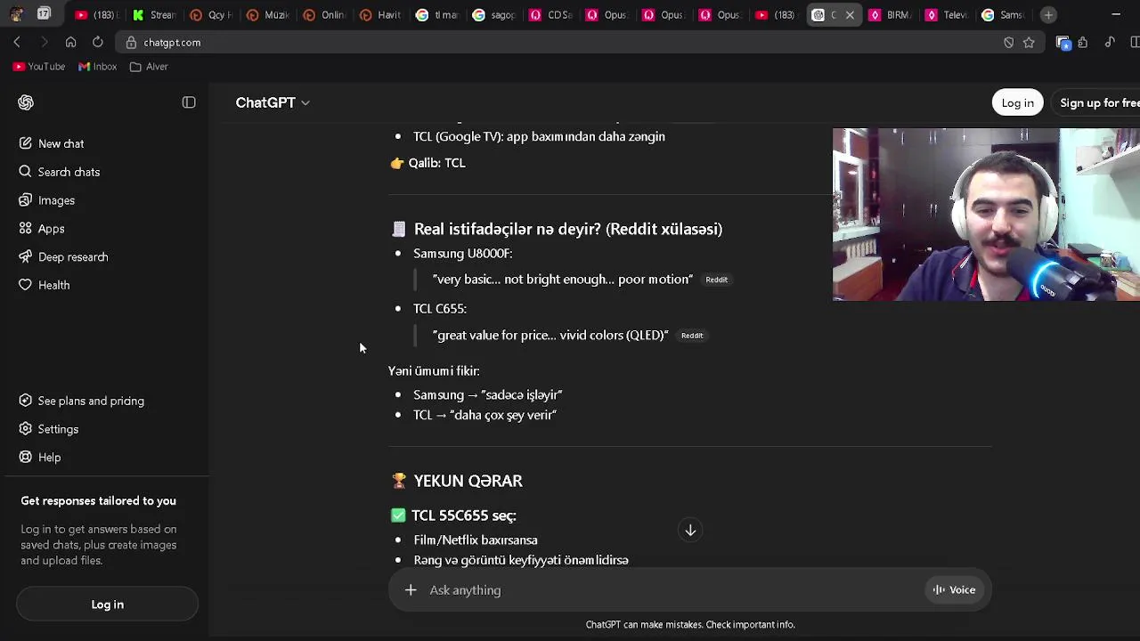Click 'Yəni ümumi fikir:' text
This screenshot has width=1140, height=641.
[434, 371]
